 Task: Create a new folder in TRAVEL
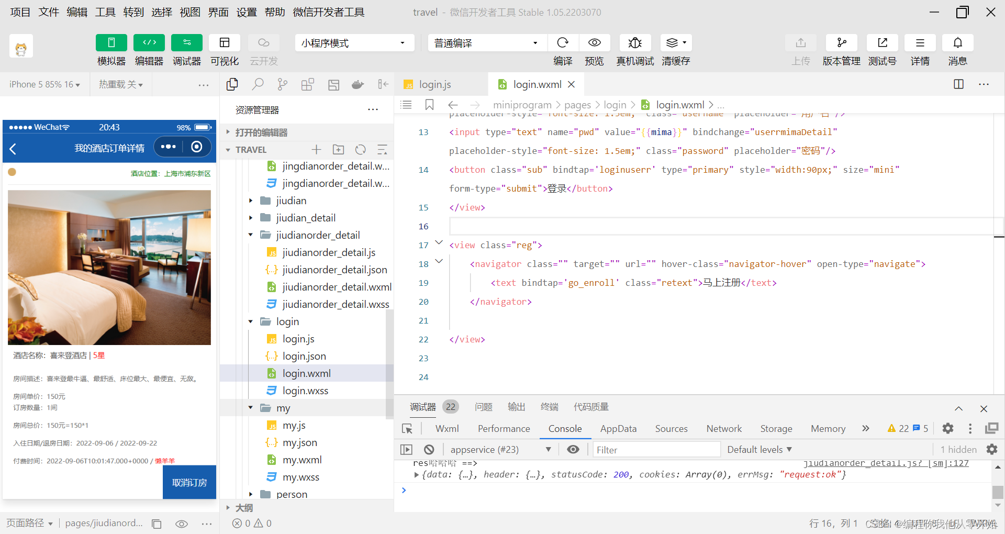(338, 150)
